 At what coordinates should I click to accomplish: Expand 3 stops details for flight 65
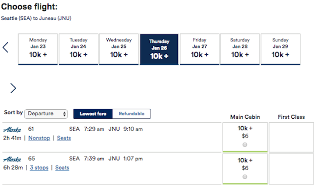pos(39,168)
